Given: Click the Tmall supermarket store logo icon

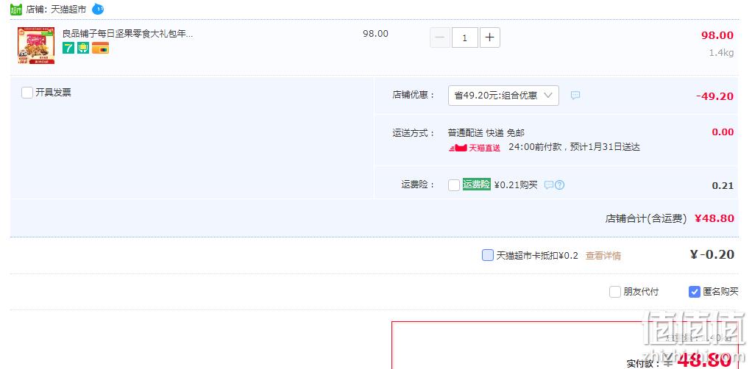Looking at the screenshot, I should (x=16, y=9).
